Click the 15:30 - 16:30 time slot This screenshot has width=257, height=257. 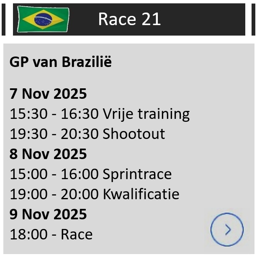(x=54, y=114)
